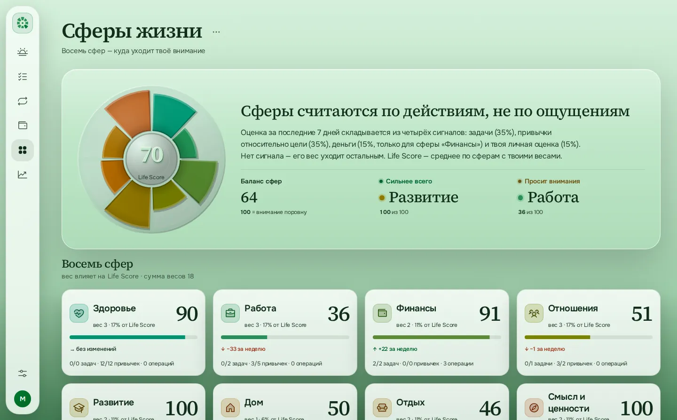The image size is (677, 420).
Task: Open the three-dot menu beside "Сферы жизни"
Action: 216,32
